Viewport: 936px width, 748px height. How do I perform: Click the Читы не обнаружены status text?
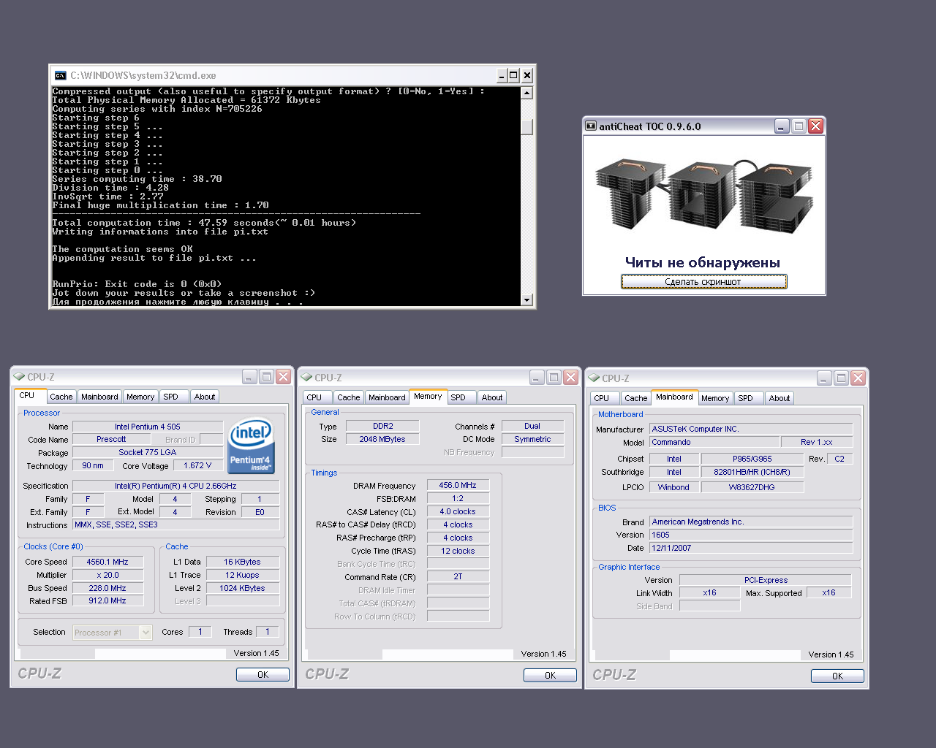(x=703, y=262)
